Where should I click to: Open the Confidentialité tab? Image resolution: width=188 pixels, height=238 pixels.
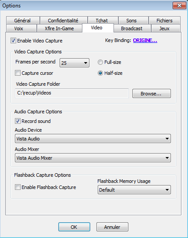tap(64, 21)
